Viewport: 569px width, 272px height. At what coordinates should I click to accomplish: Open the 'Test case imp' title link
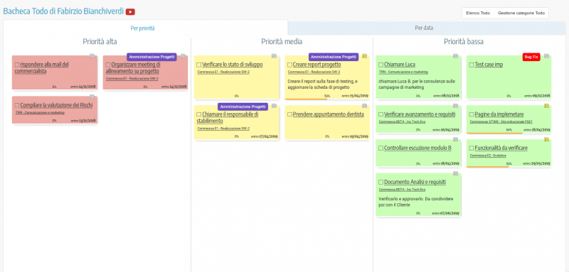489,65
